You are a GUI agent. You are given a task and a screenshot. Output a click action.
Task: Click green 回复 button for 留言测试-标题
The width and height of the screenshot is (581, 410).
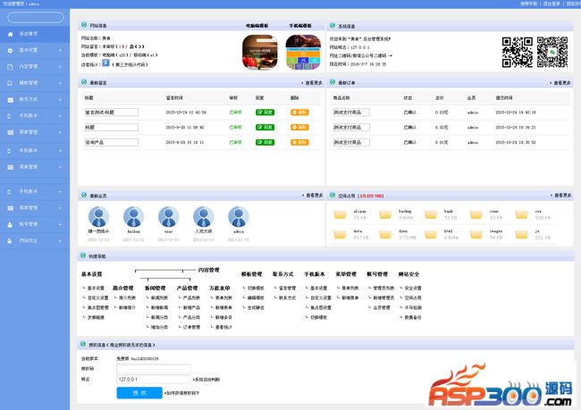tap(265, 113)
